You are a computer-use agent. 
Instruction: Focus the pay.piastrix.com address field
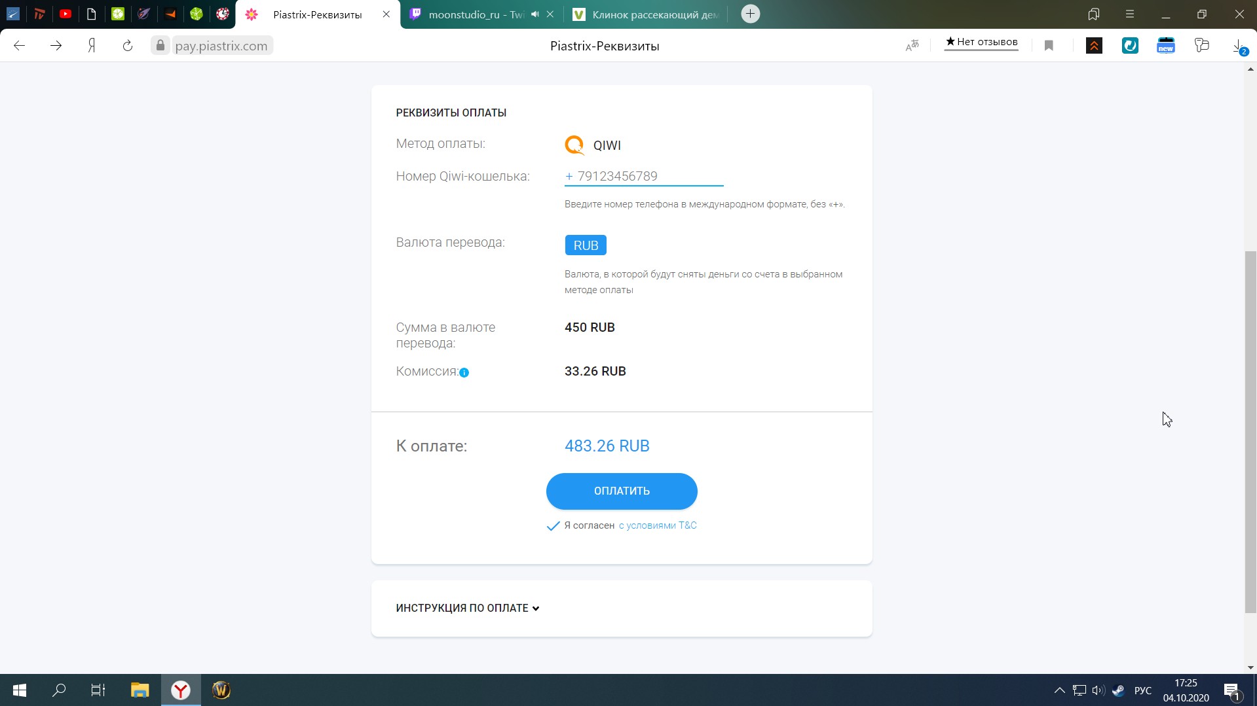[221, 46]
